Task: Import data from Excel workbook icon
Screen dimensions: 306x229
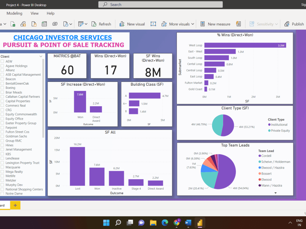Action: (x=13, y=24)
